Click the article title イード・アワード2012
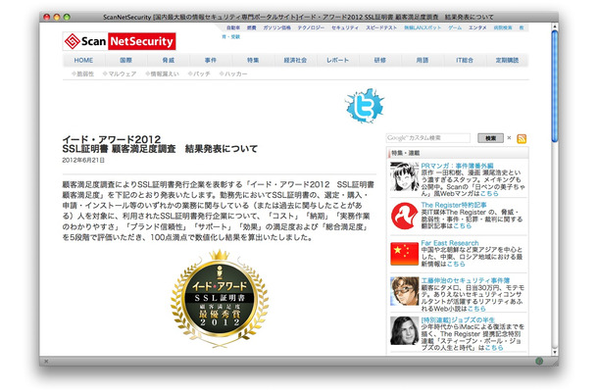The height and width of the screenshot is (392, 598). coord(112,139)
